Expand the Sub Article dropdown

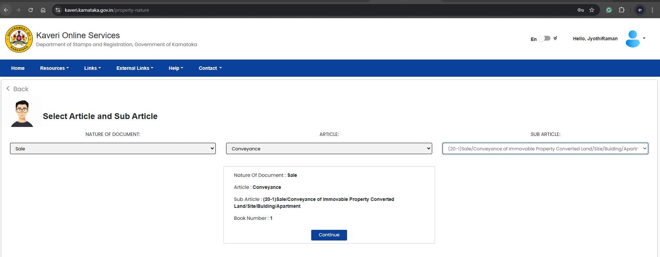[x=545, y=149]
